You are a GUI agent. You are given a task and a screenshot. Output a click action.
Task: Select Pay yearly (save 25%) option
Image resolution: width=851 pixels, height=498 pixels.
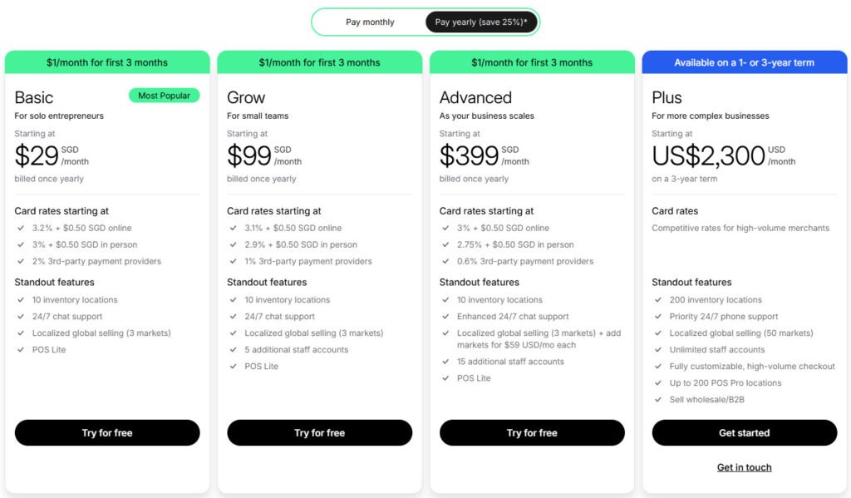click(481, 22)
